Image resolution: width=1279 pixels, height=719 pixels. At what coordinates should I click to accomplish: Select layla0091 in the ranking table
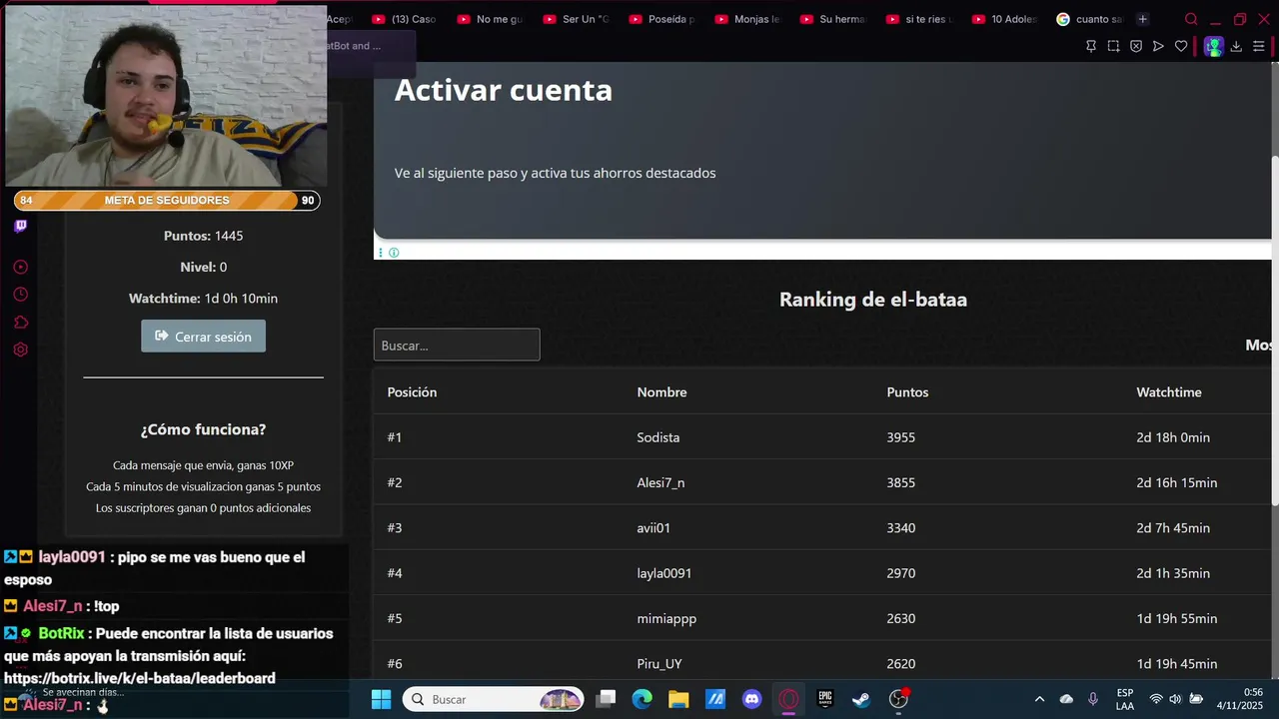[x=663, y=573]
